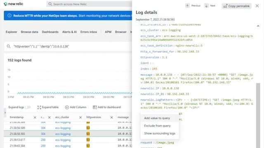Choose Add value to query
This screenshot has width=264, height=148.
160,118
